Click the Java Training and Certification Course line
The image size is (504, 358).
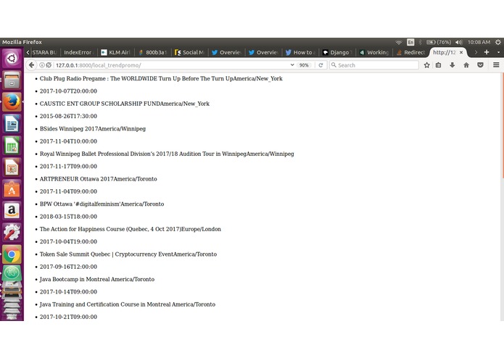[128, 304]
